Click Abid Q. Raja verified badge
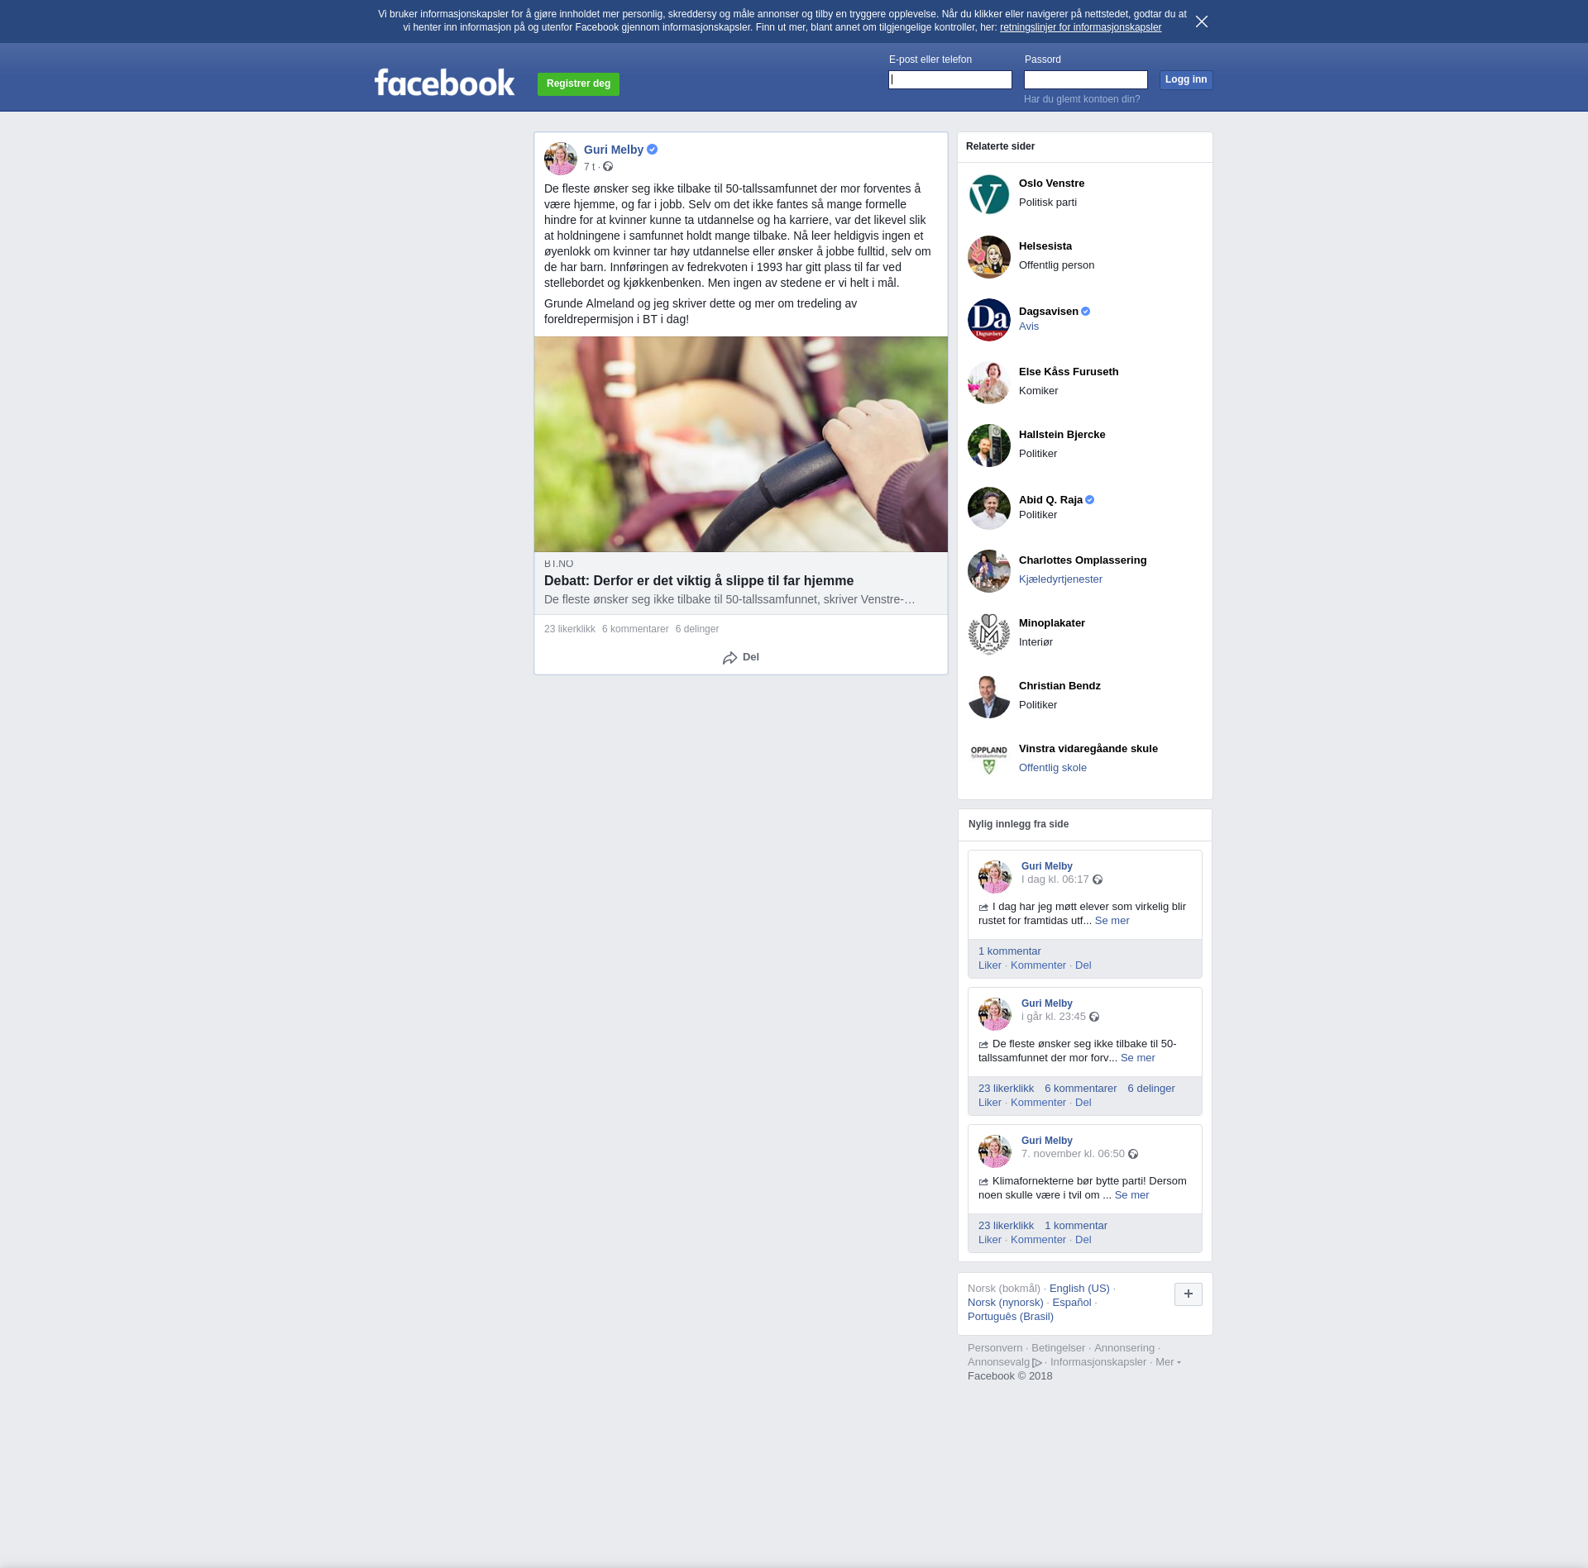The image size is (1588, 1568). pos(1089,500)
